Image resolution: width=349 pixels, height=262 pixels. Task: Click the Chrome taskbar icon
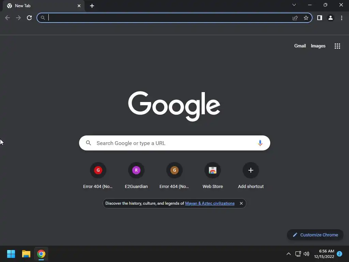tap(41, 254)
